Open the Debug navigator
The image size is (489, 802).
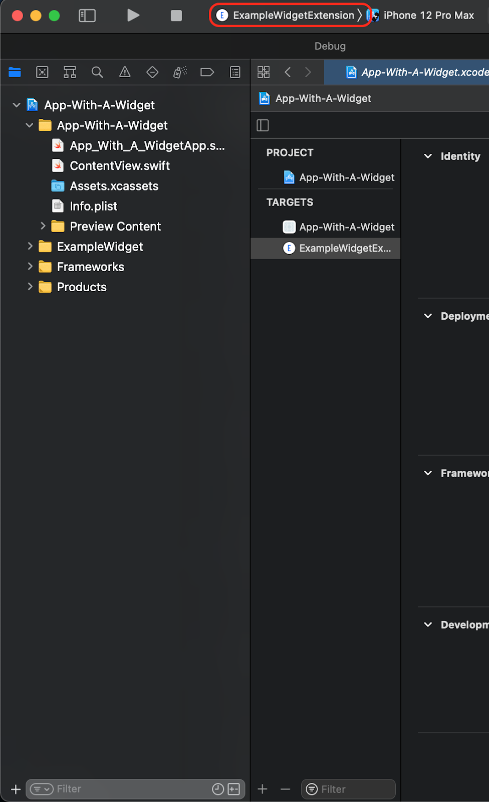tap(180, 72)
